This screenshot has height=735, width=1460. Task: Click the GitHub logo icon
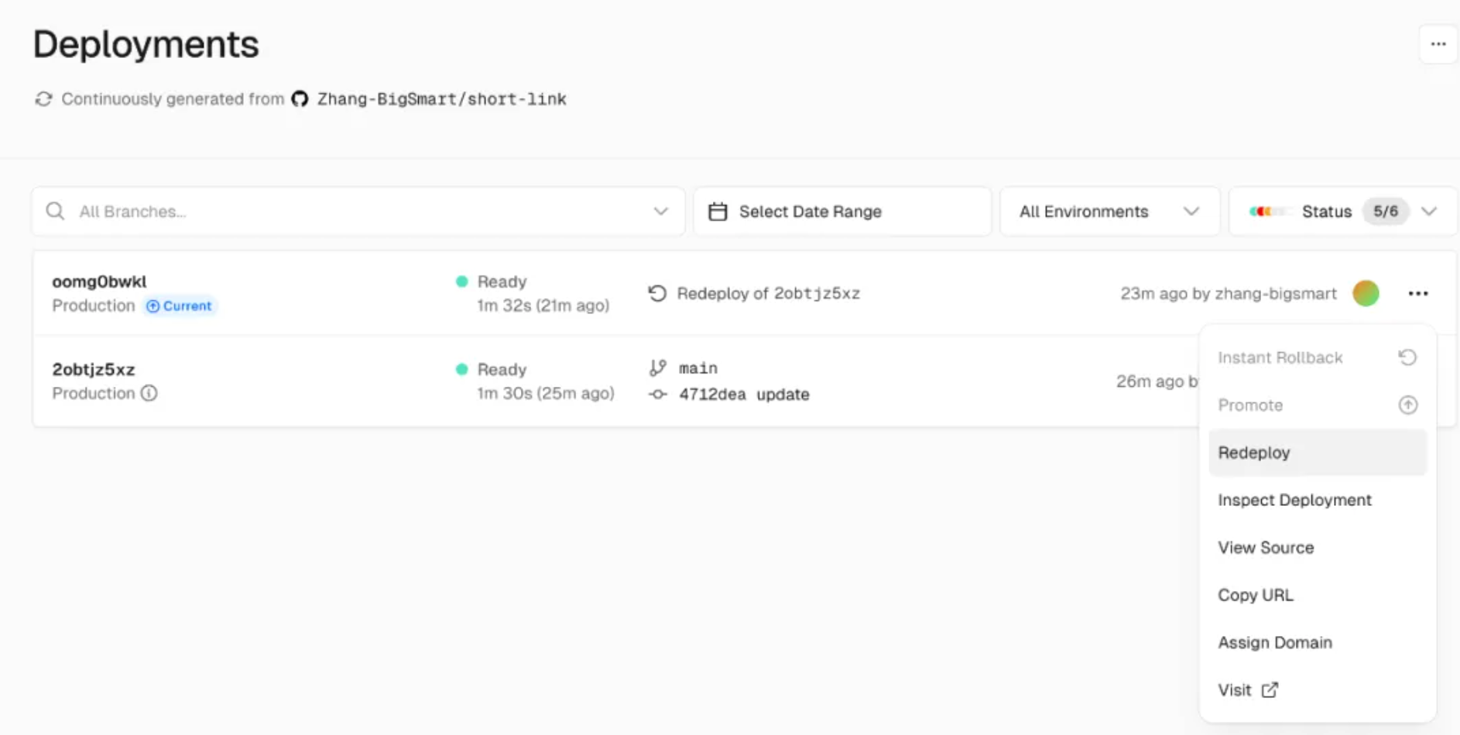click(300, 99)
